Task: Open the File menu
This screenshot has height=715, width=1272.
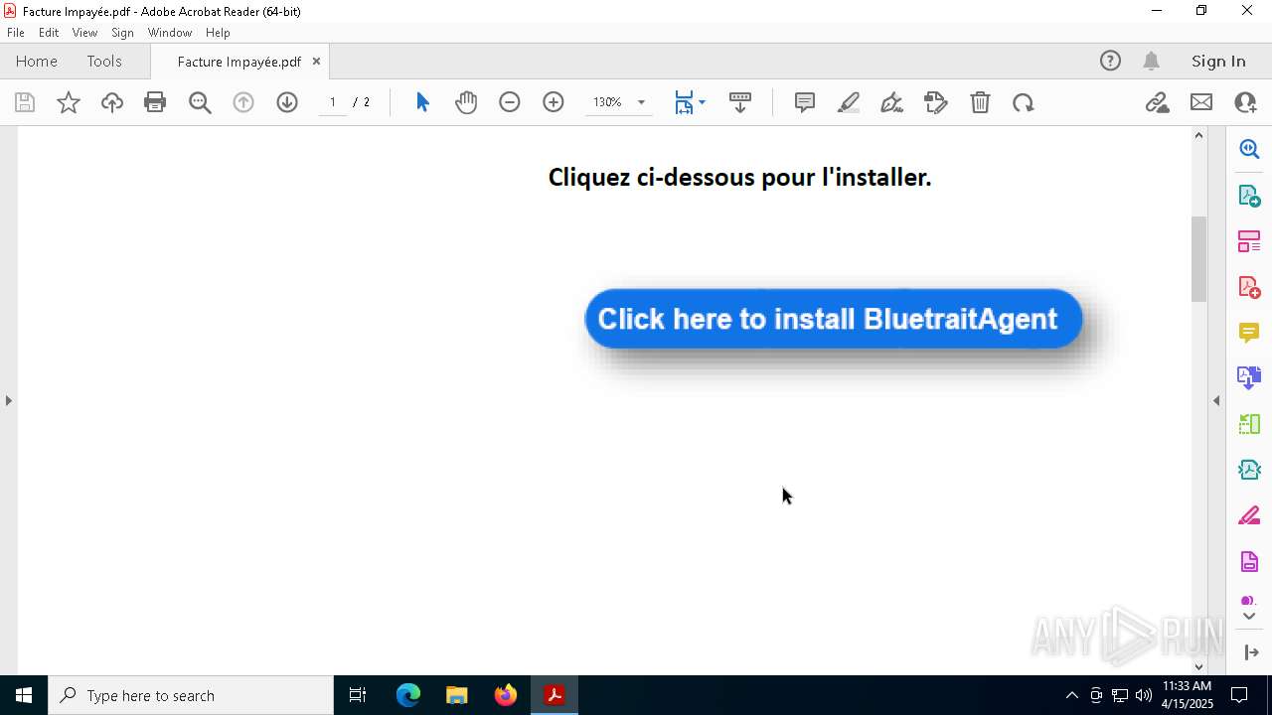Action: click(16, 33)
